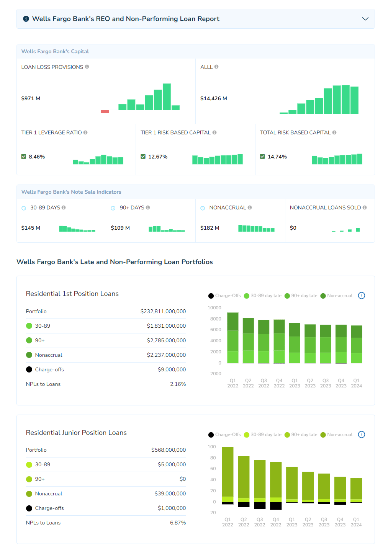Image resolution: width=388 pixels, height=544 pixels.
Task: Click the Loan Loss Provisions bar chart
Action: pos(140,98)
